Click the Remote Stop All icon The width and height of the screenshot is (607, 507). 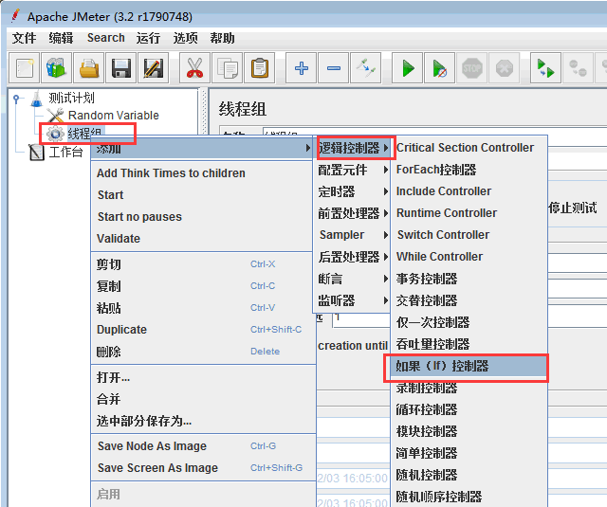tap(578, 68)
